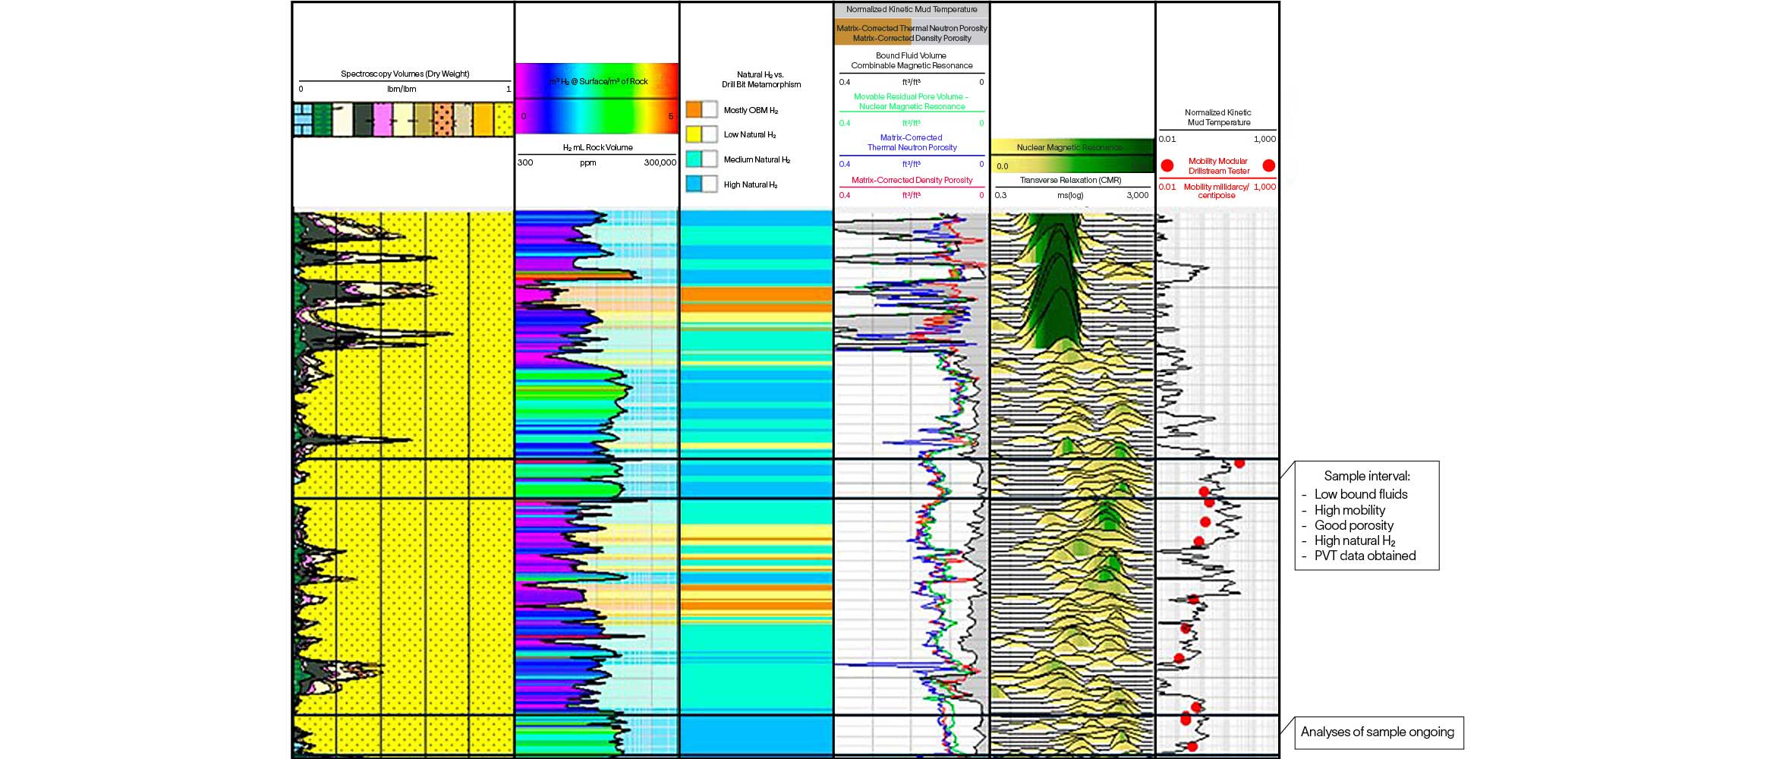Select the Mostly OBM H₂ legend icon
This screenshot has height=759, width=1773.
point(700,109)
